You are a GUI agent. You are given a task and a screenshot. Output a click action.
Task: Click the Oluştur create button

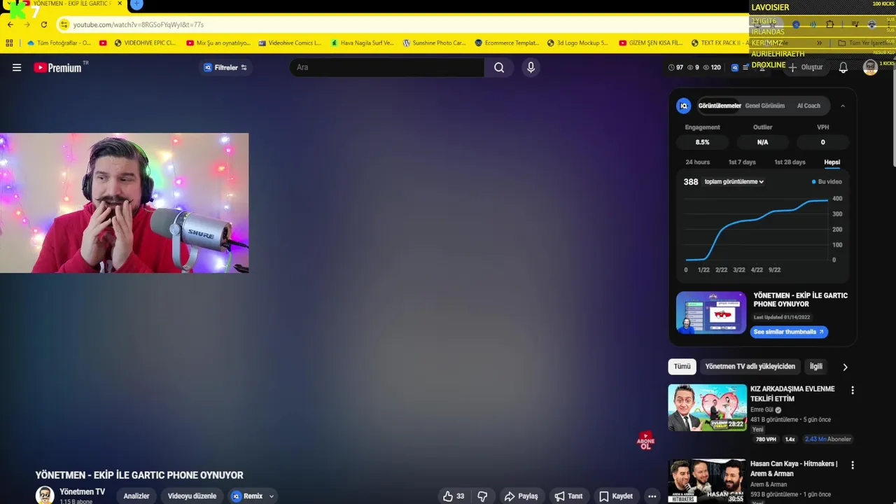[806, 67]
